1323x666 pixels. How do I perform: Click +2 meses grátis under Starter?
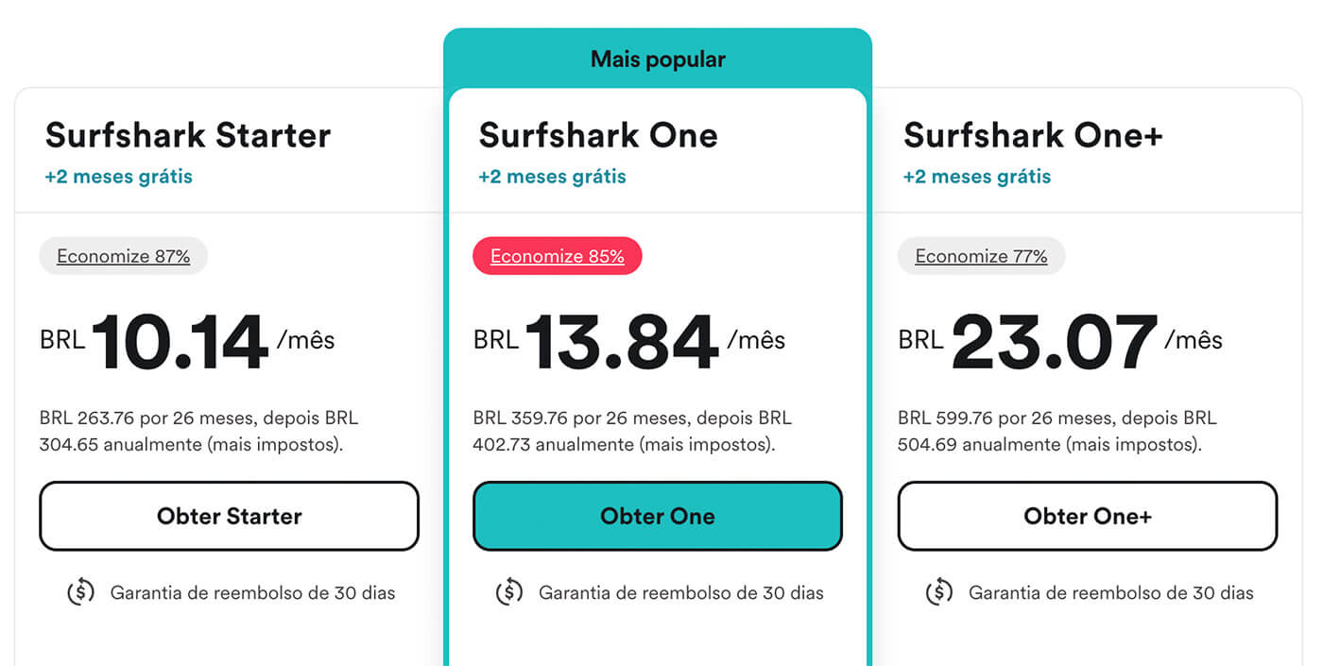click(x=118, y=177)
